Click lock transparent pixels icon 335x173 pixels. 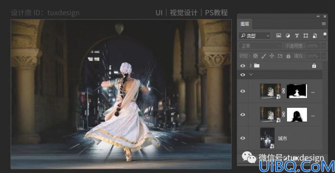255,56
